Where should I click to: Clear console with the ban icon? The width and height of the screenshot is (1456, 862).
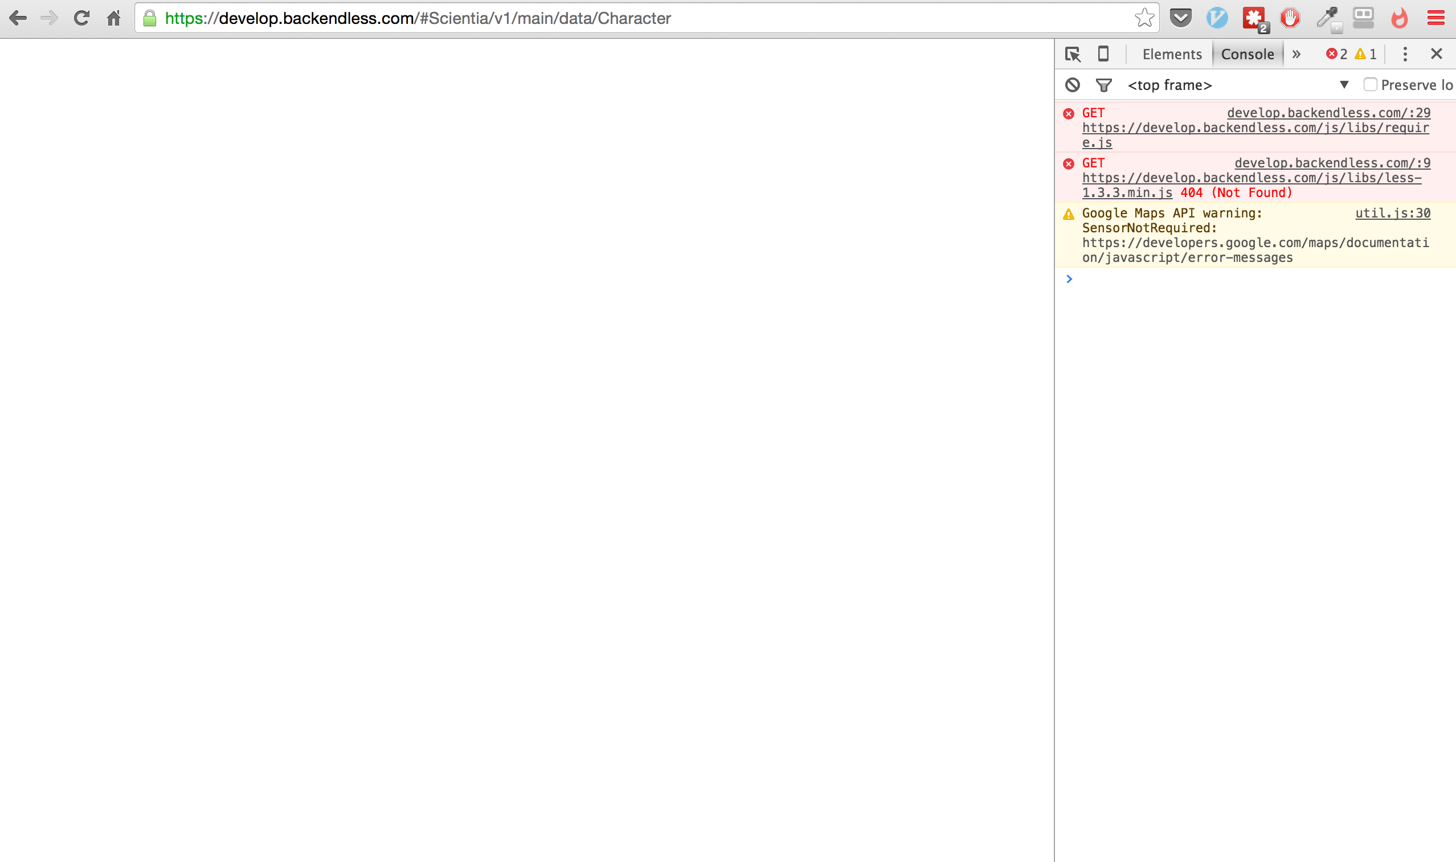[x=1073, y=85]
